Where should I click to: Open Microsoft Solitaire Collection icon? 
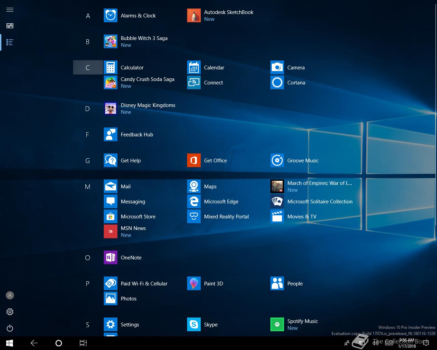click(x=277, y=202)
